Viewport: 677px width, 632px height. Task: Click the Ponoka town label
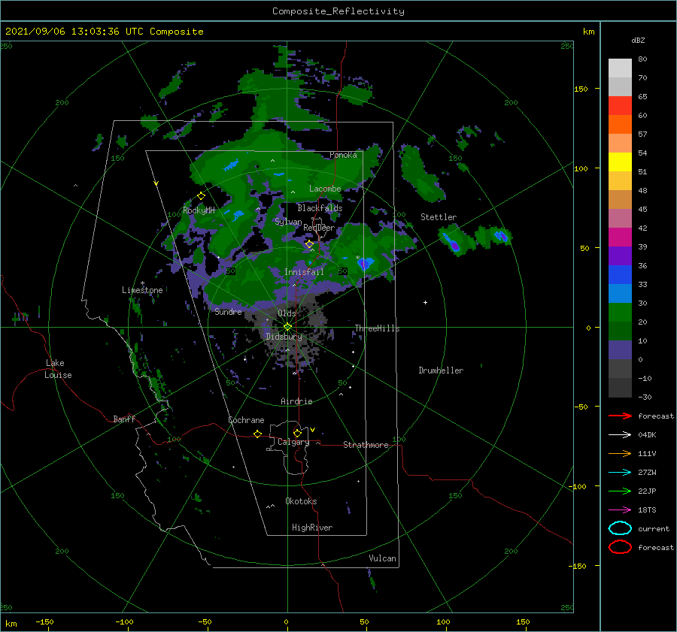(343, 155)
